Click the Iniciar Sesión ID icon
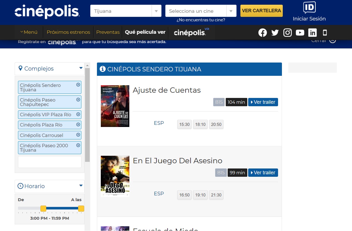 [309, 8]
